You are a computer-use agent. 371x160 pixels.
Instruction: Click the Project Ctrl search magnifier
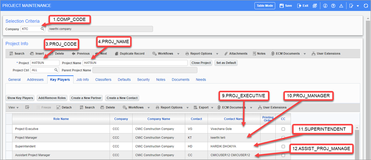(56, 70)
